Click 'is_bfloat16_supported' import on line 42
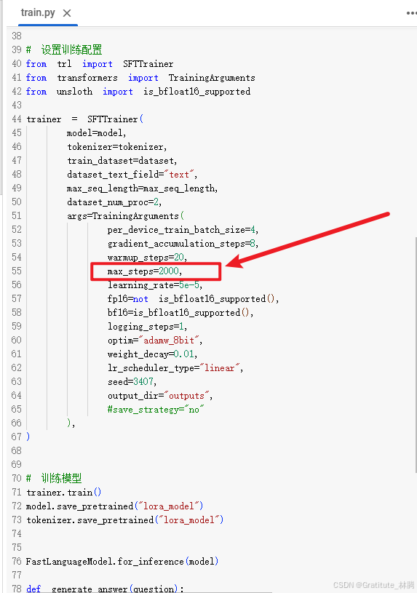This screenshot has width=417, height=593. point(196,92)
